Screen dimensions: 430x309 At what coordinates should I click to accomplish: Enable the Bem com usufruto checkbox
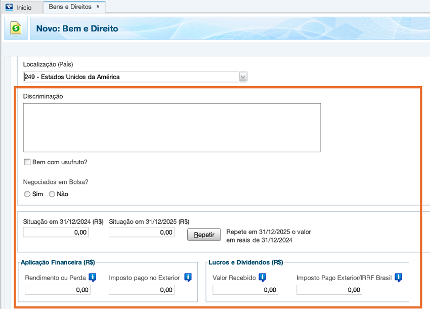(x=27, y=162)
